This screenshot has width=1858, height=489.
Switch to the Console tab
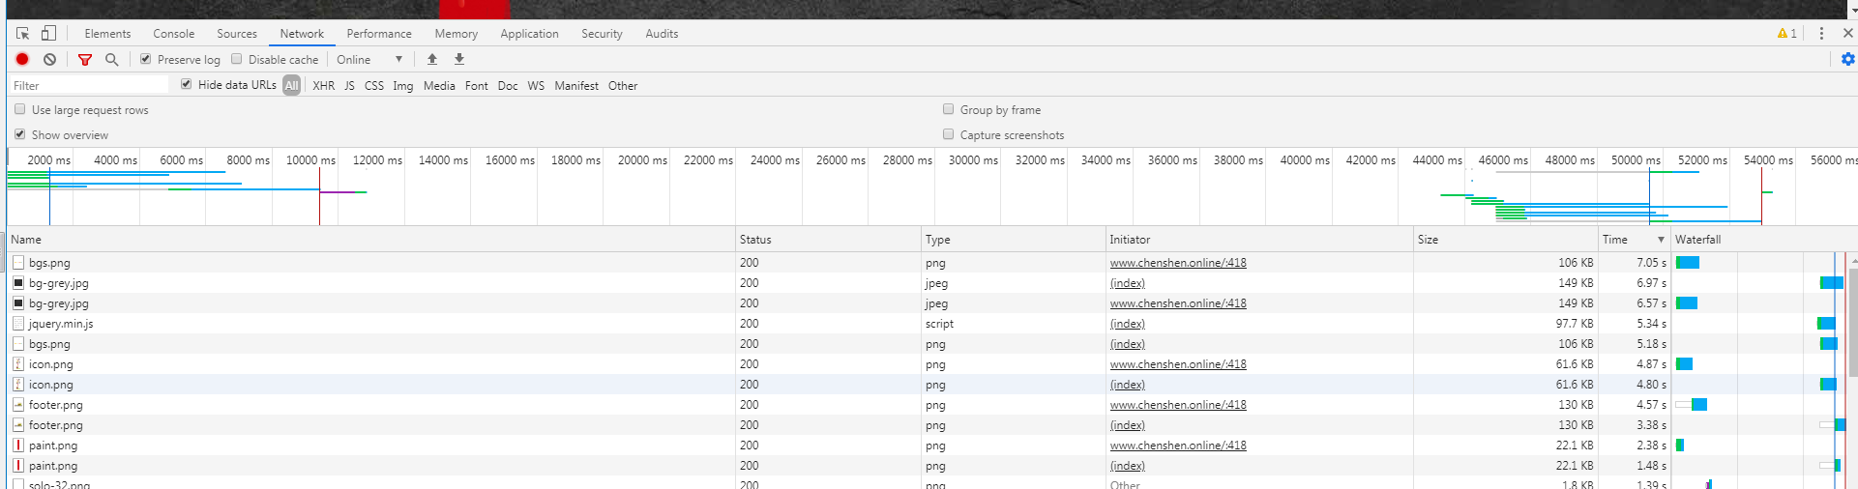(x=173, y=33)
